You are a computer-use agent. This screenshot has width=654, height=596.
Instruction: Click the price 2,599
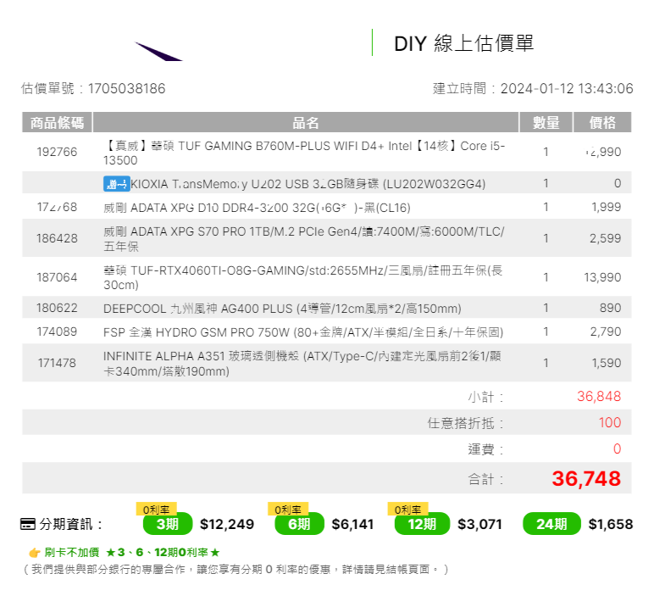tap(605, 238)
